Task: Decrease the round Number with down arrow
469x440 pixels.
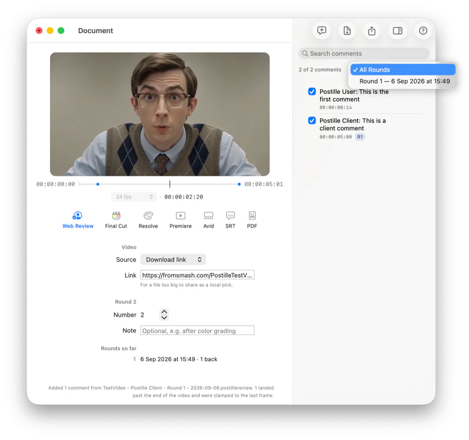Action: pos(164,318)
